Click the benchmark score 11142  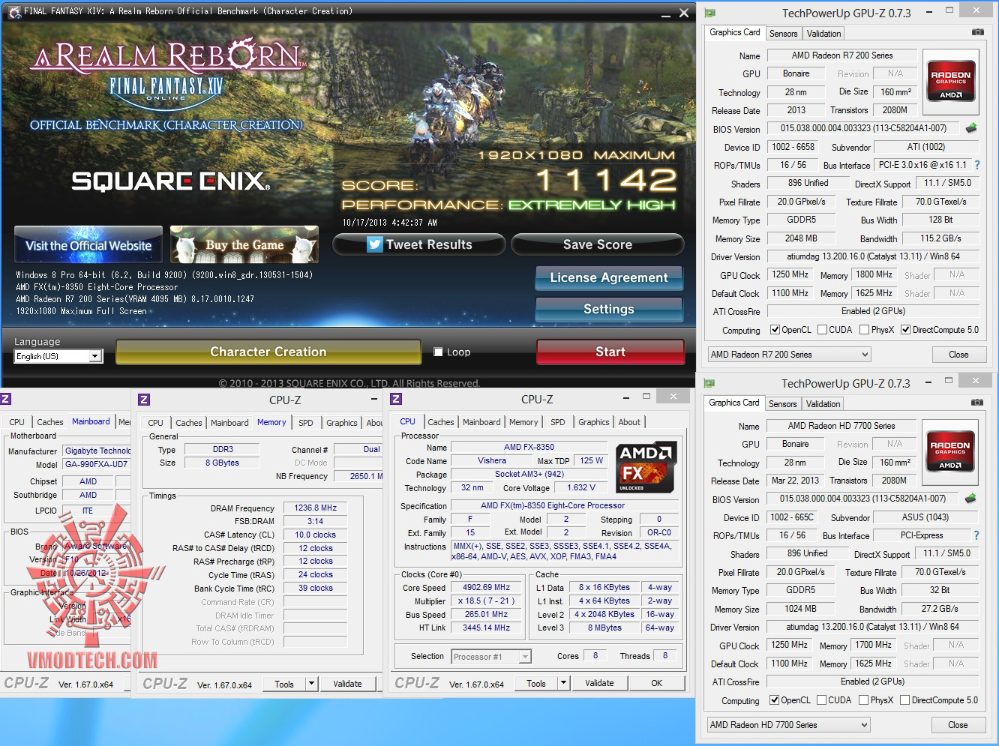point(606,180)
